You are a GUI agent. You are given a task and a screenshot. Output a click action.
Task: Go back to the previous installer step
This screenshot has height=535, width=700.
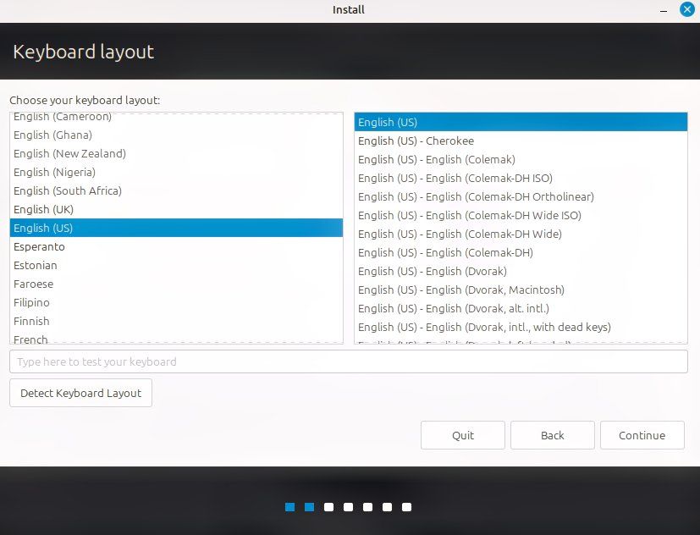pyautogui.click(x=552, y=435)
